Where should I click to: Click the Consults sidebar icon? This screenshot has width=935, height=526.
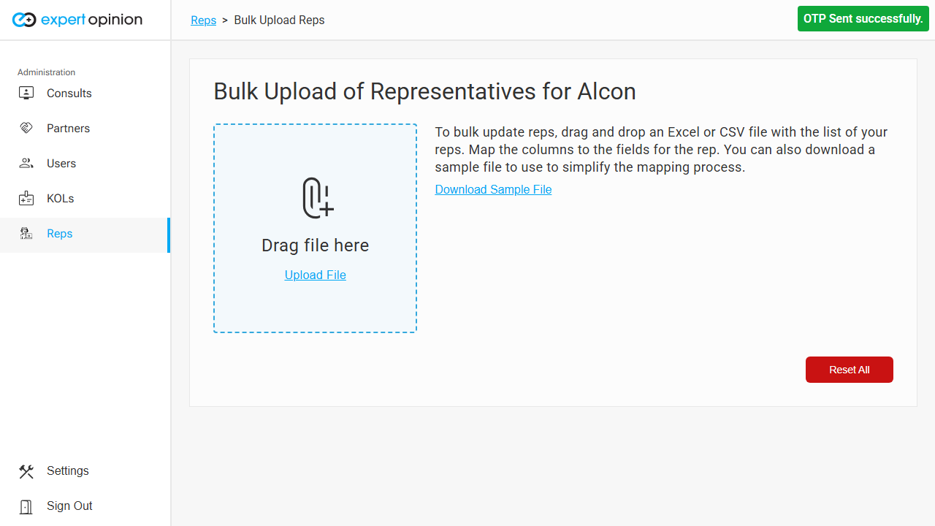pyautogui.click(x=26, y=94)
